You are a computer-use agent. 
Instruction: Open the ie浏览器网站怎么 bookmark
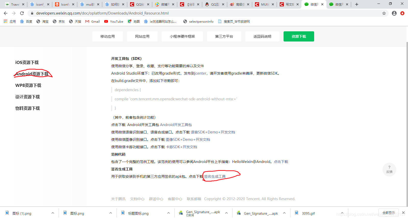(x=160, y=22)
